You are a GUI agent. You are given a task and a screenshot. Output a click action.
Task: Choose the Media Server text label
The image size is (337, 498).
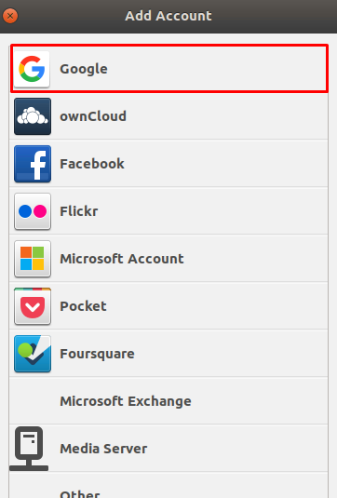103,449
